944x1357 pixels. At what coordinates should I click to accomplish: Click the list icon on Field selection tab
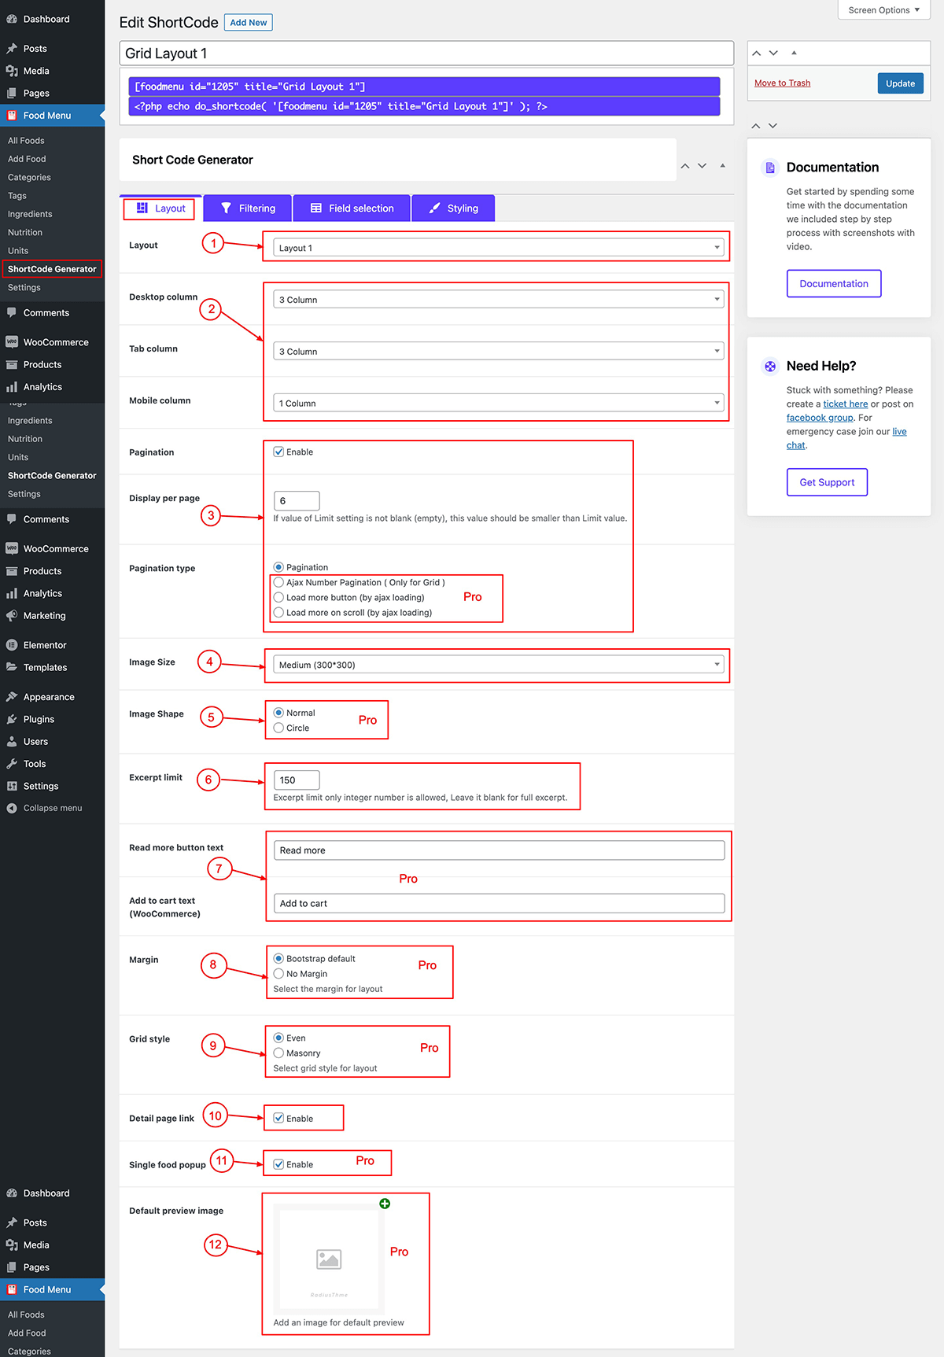coord(316,208)
